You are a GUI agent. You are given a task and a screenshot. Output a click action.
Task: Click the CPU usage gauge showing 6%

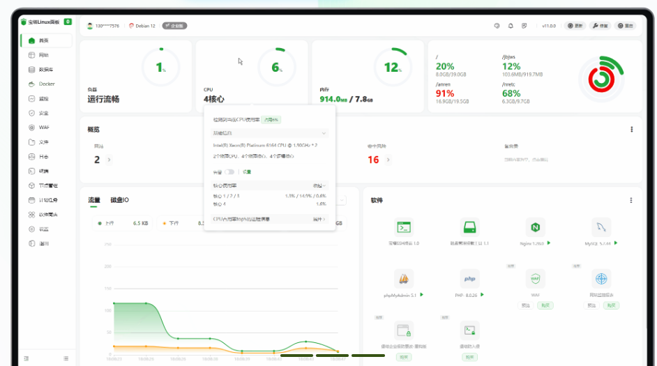tap(277, 67)
